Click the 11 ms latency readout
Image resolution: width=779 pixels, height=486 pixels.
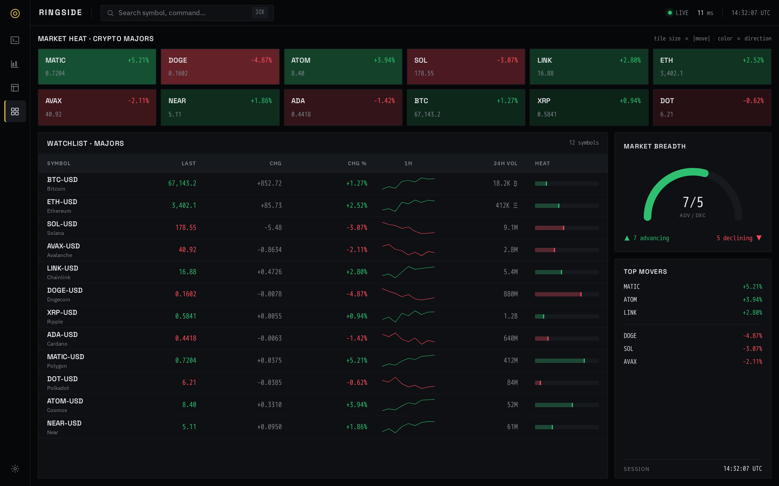coord(705,13)
